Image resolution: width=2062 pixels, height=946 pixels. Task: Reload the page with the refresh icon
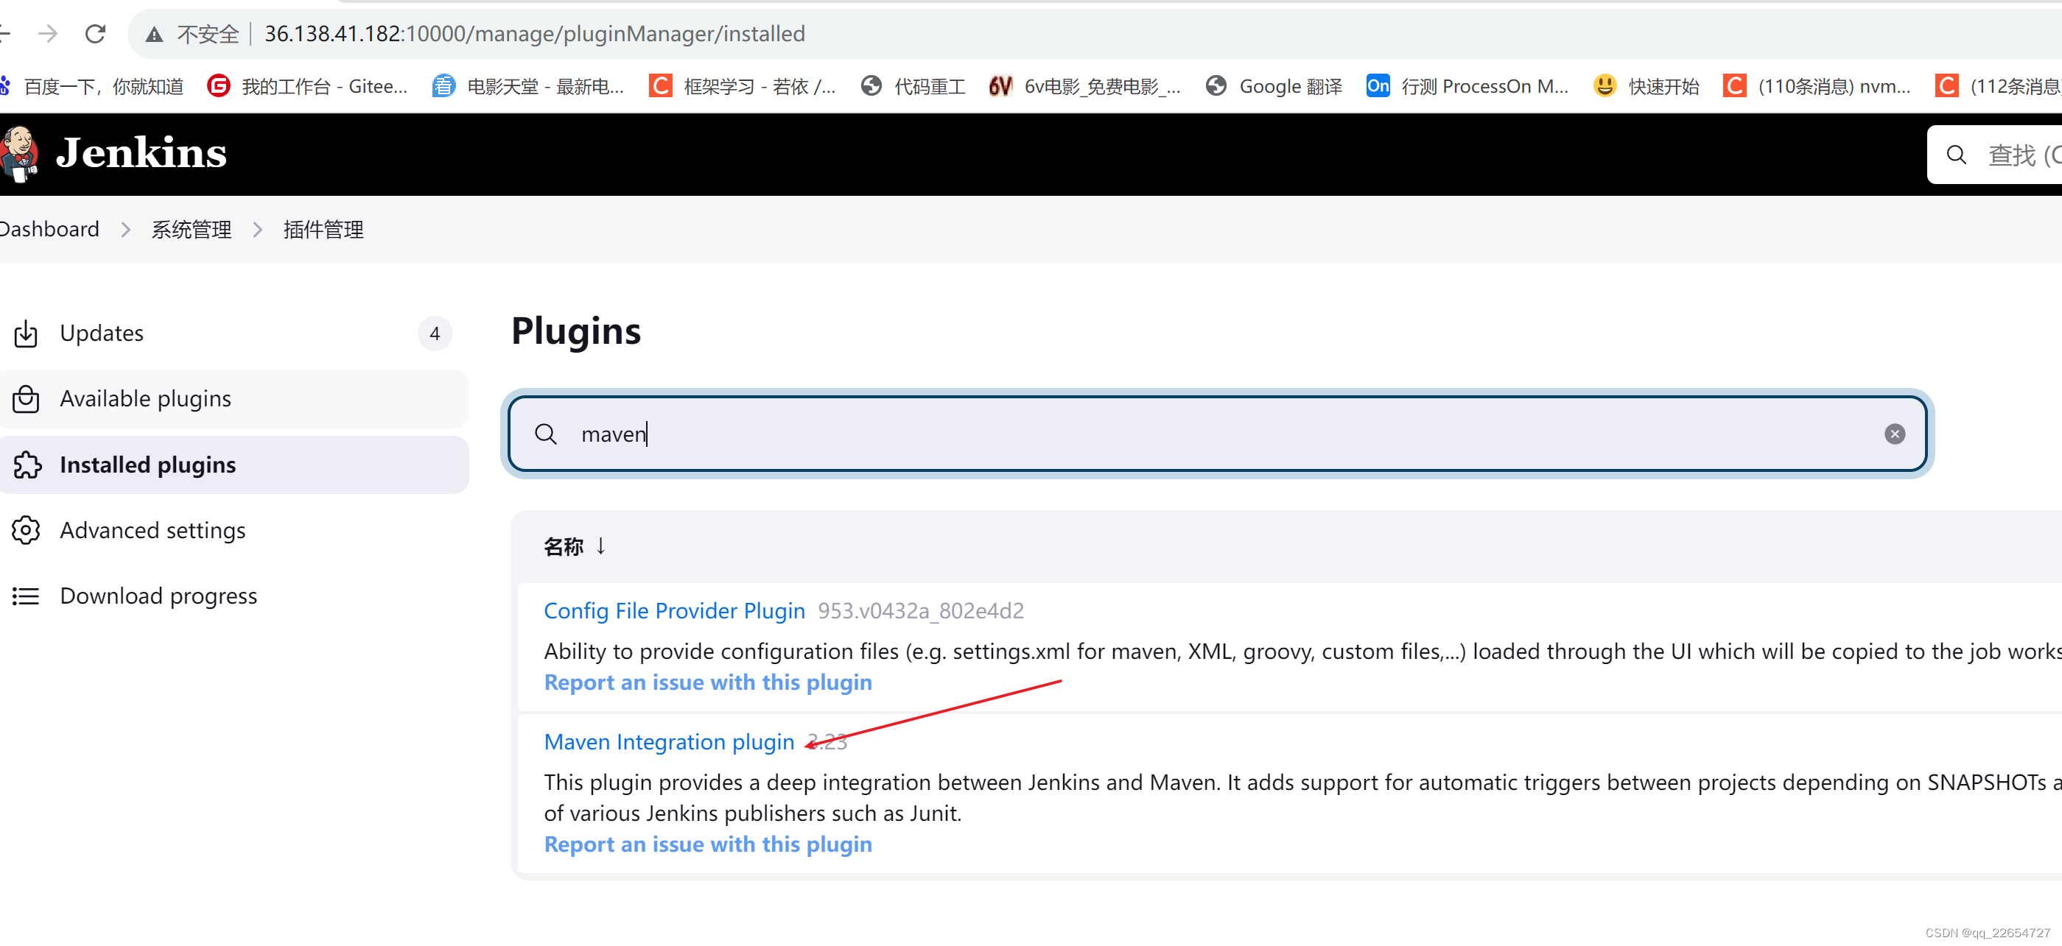pyautogui.click(x=95, y=34)
